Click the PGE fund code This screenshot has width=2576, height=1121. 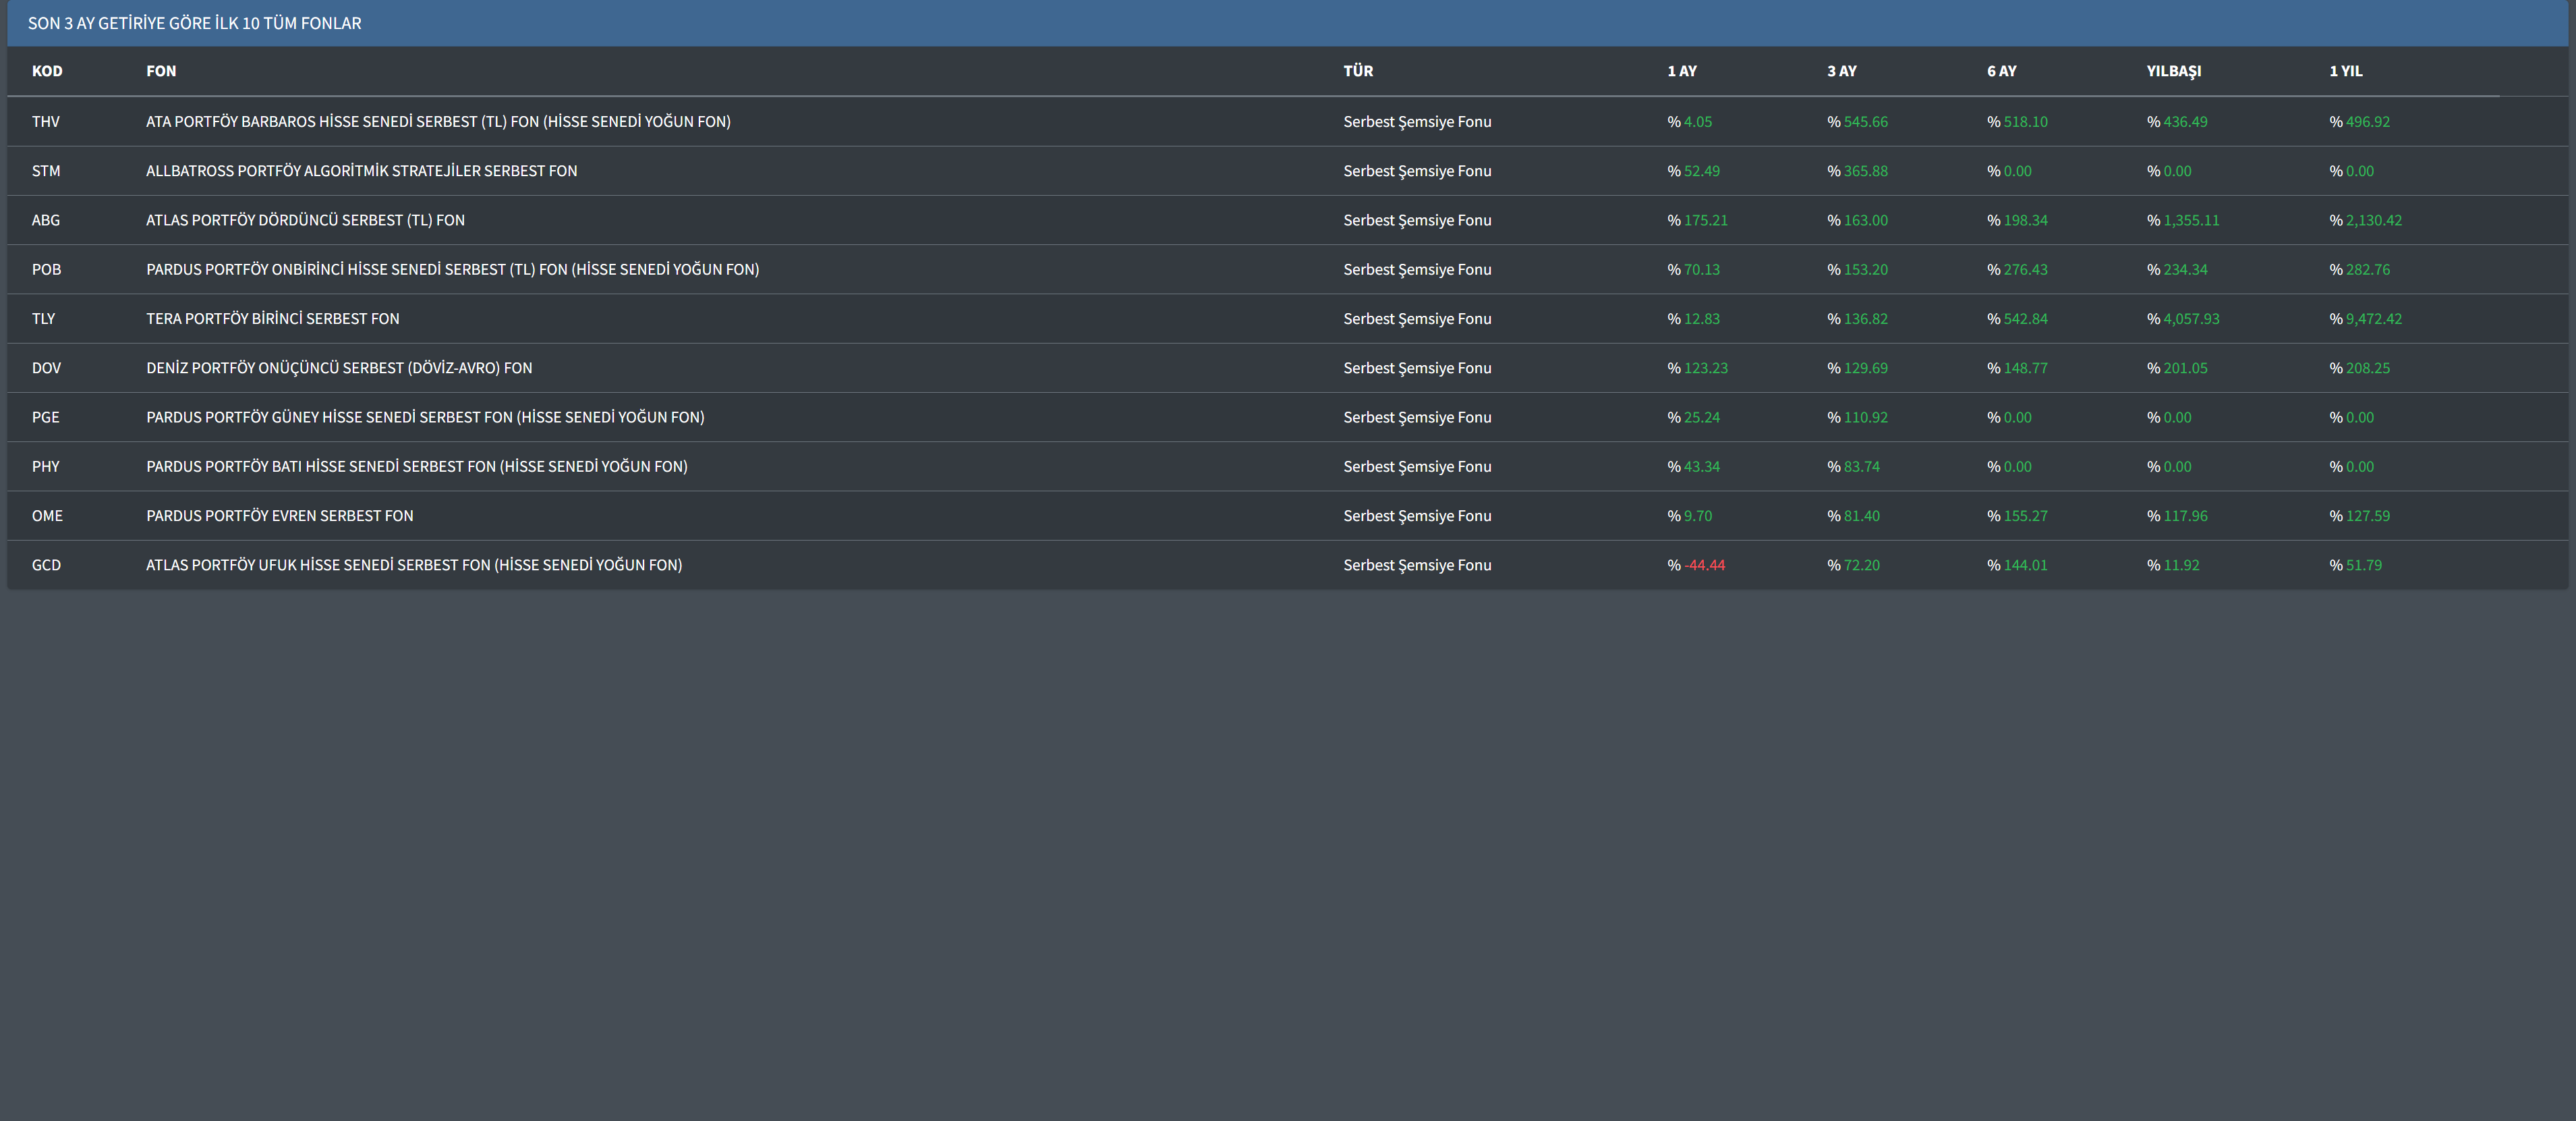(x=46, y=417)
